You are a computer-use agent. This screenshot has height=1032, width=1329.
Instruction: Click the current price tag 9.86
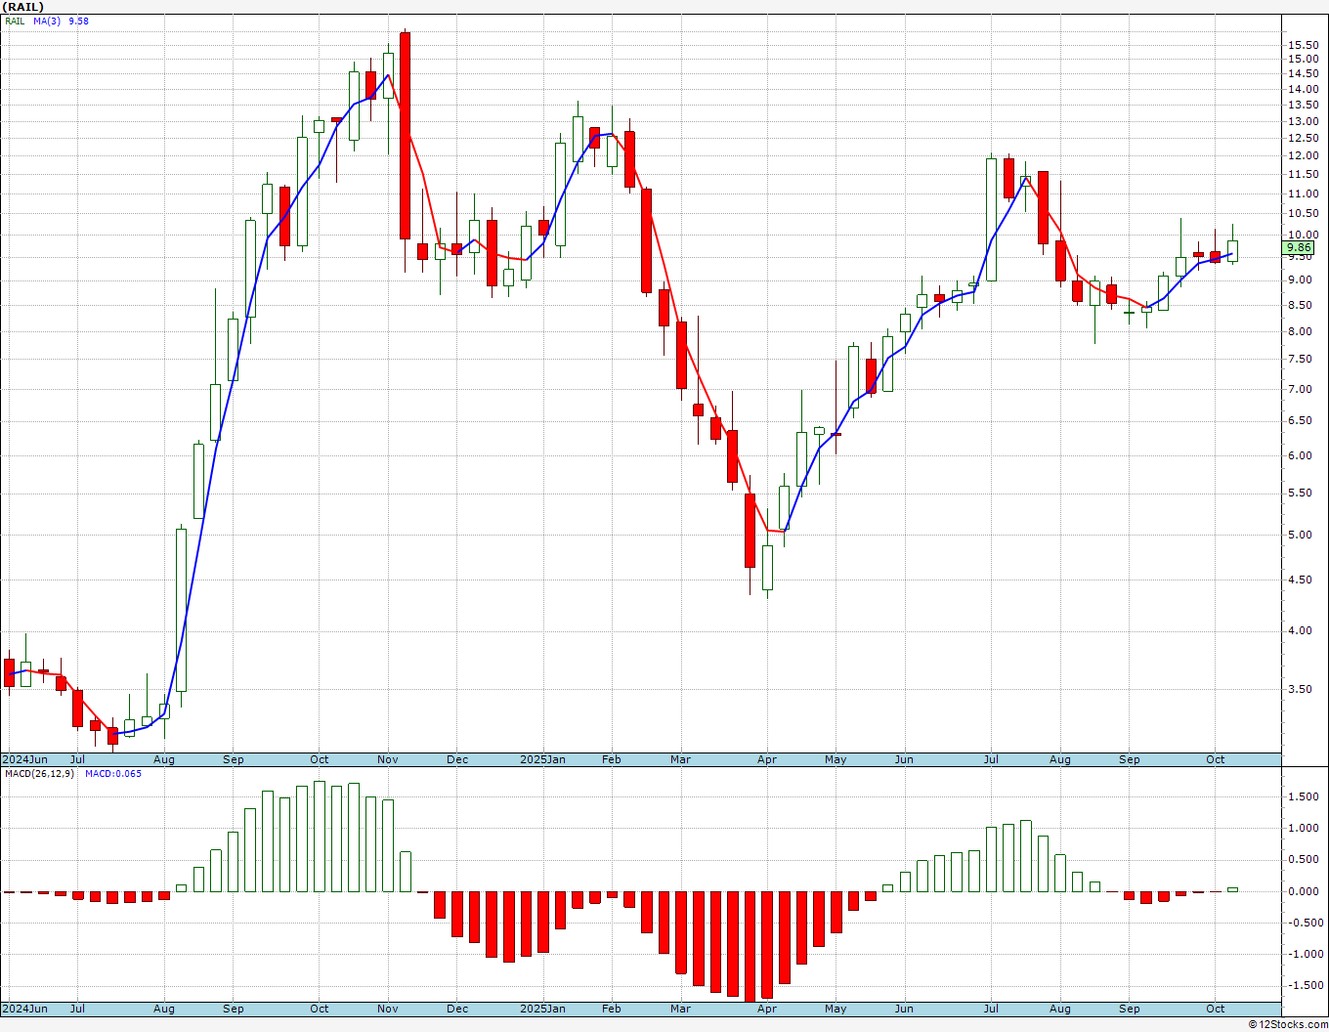(1299, 248)
